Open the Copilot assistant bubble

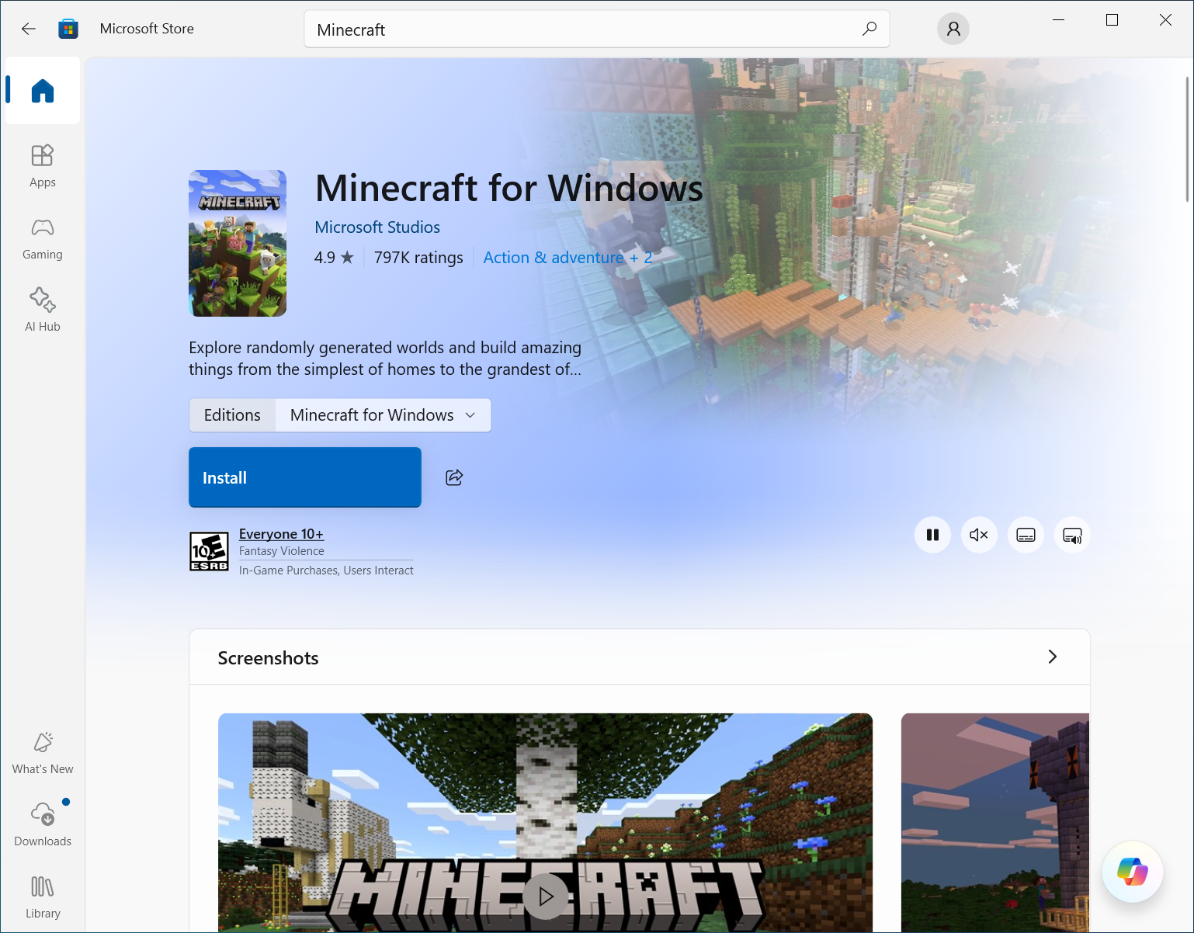1132,871
